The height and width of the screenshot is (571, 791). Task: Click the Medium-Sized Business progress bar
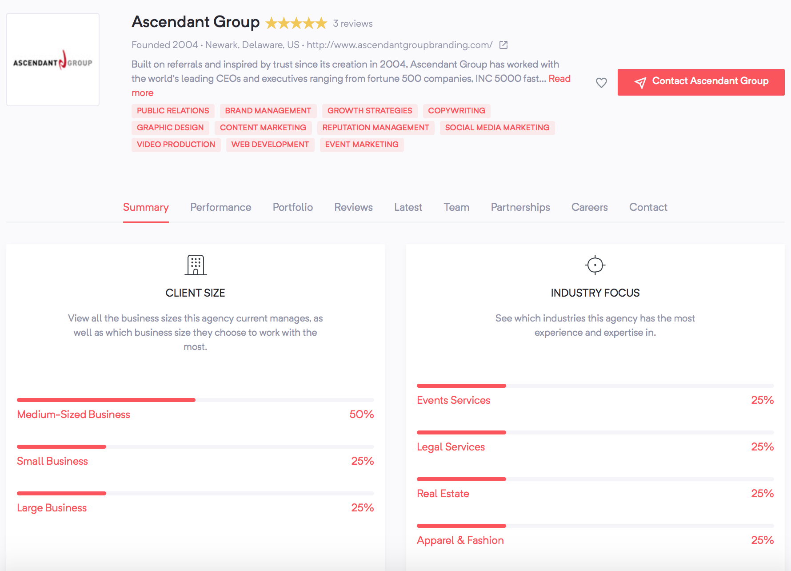[196, 400]
